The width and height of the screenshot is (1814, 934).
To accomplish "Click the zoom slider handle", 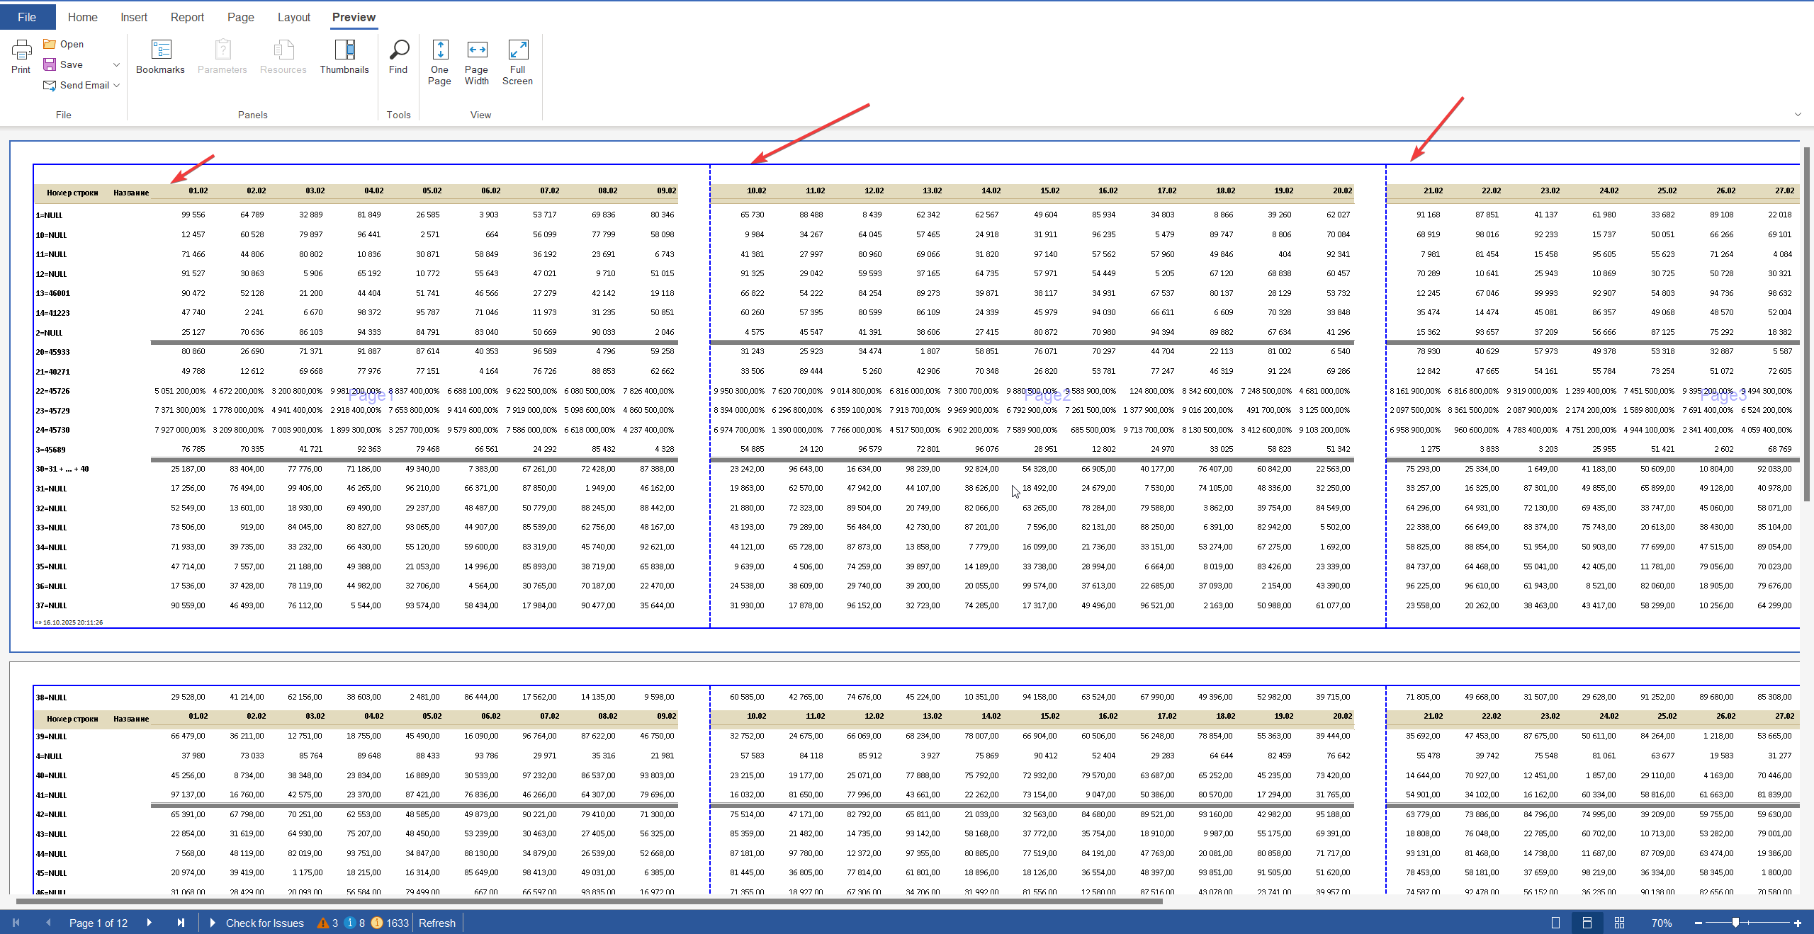I will tap(1735, 923).
